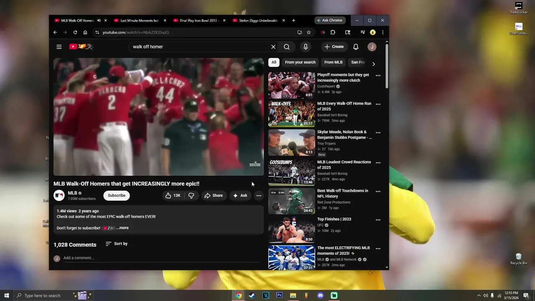535x301 pixels.
Task: Share the video
Action: click(x=214, y=196)
